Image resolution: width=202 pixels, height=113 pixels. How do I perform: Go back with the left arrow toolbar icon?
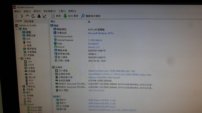tap(16, 16)
